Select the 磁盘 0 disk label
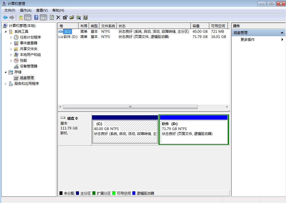This screenshot has width=286, height=203. 72,118
